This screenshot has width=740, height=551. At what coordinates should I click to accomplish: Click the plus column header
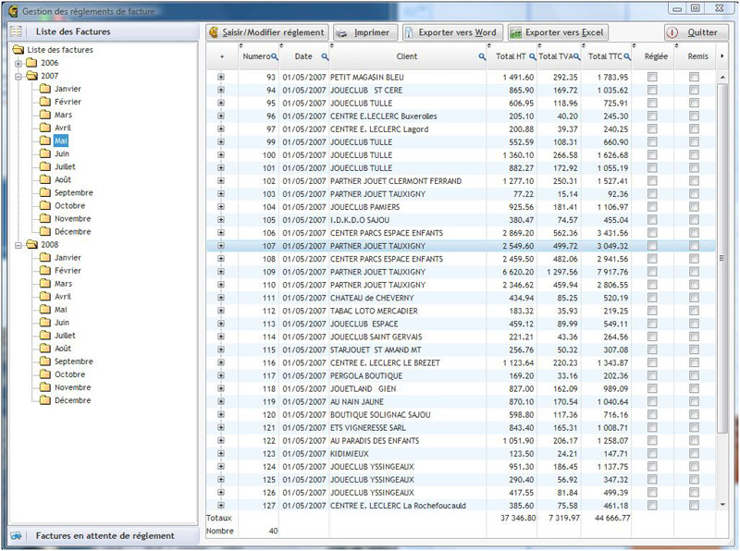pyautogui.click(x=222, y=56)
